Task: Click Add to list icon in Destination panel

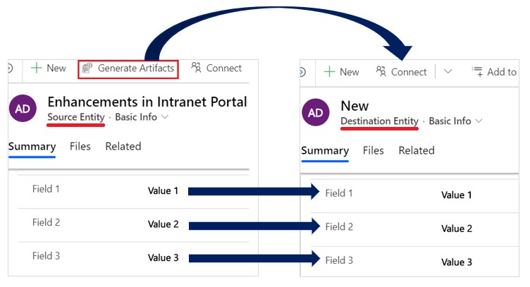Action: coord(477,72)
